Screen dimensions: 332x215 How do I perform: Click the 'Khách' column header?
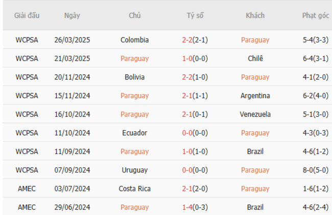(x=255, y=15)
